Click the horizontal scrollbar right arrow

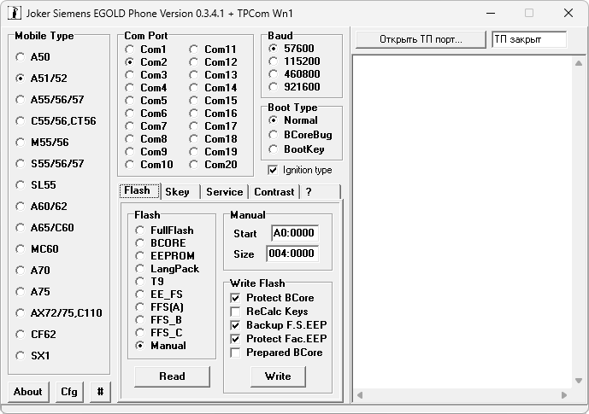[564, 395]
